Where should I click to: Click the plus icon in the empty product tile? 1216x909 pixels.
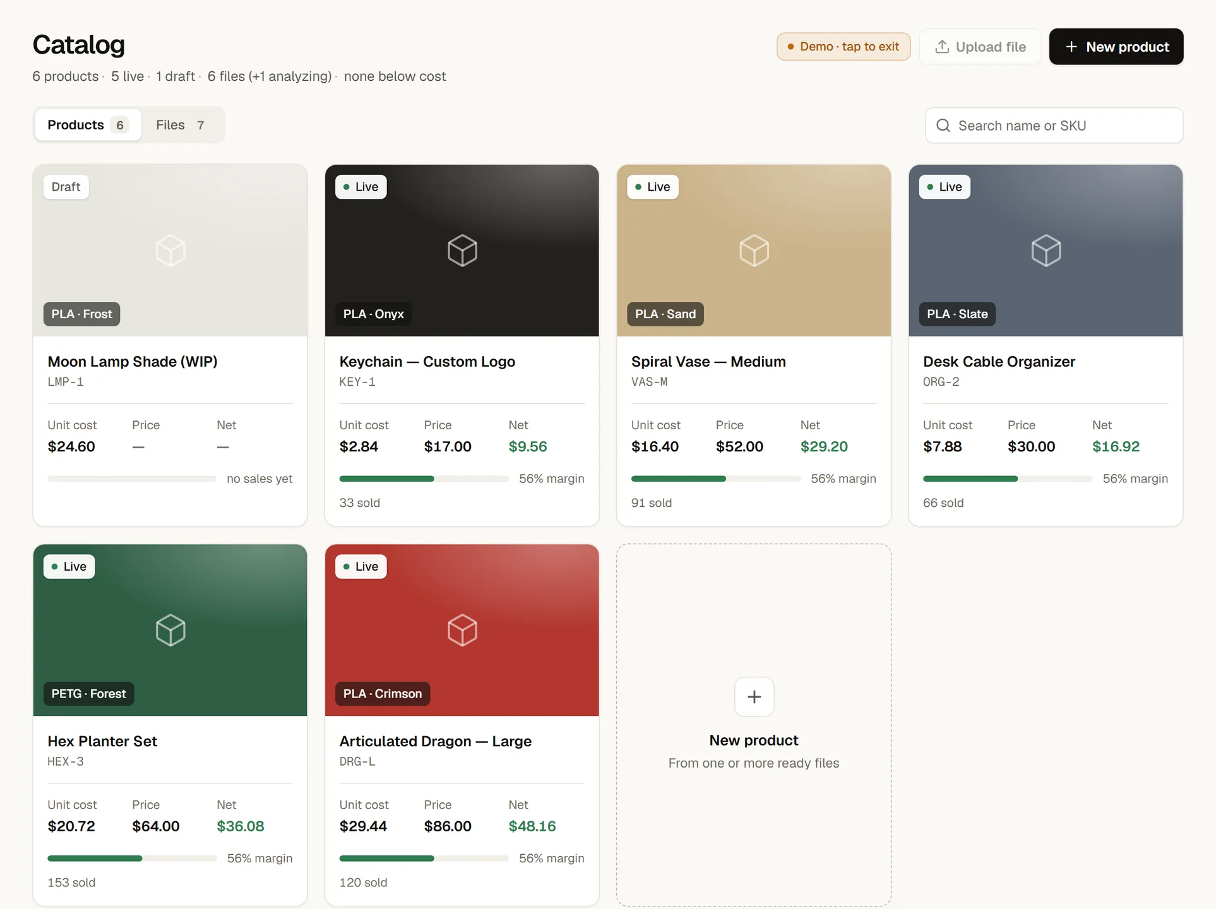coord(754,697)
